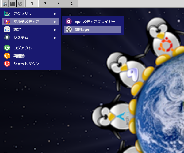
Task: Switch to workspace 2
Action: [45, 4]
